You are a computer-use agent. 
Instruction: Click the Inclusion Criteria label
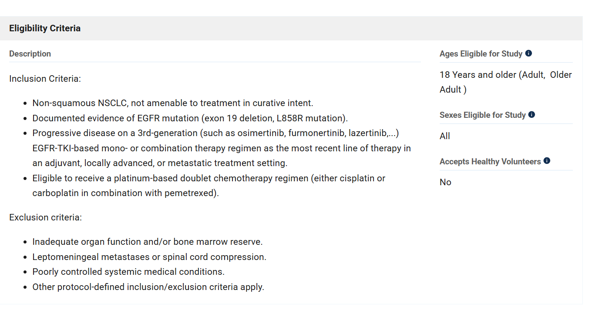click(x=45, y=79)
